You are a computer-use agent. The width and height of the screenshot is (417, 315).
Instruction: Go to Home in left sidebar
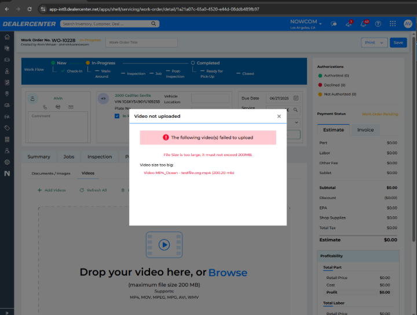point(7,37)
